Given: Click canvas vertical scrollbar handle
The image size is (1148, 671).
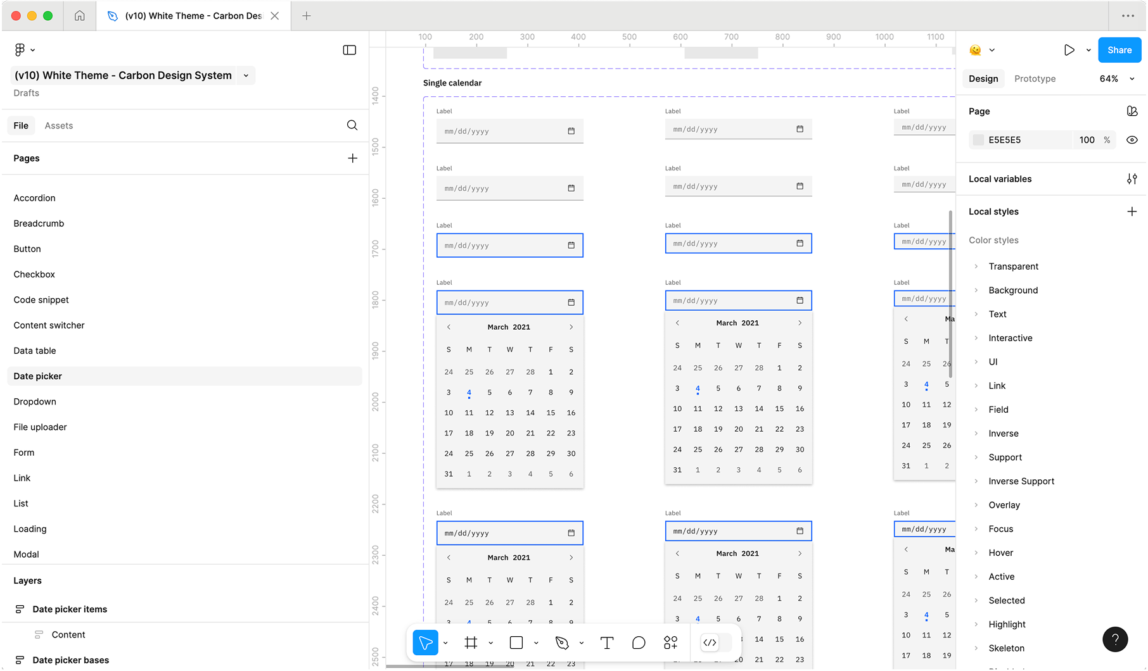Looking at the screenshot, I should tap(950, 294).
